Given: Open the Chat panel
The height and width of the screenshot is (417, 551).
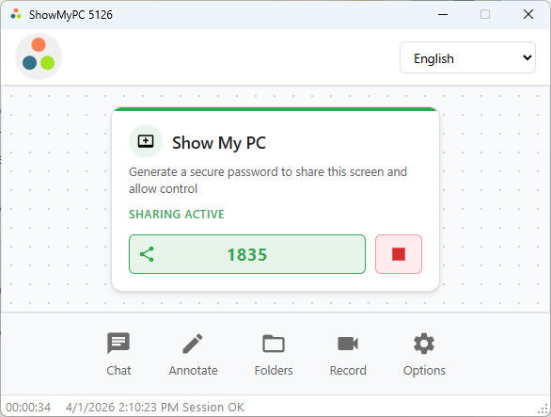Looking at the screenshot, I should (x=118, y=354).
